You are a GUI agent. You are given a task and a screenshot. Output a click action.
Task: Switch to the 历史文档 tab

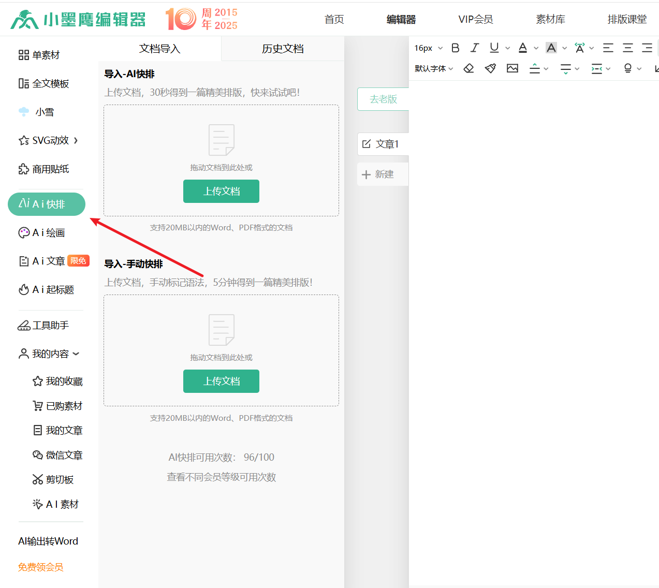click(283, 49)
